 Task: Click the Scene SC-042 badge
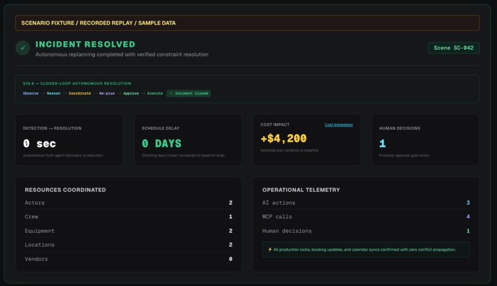click(453, 48)
